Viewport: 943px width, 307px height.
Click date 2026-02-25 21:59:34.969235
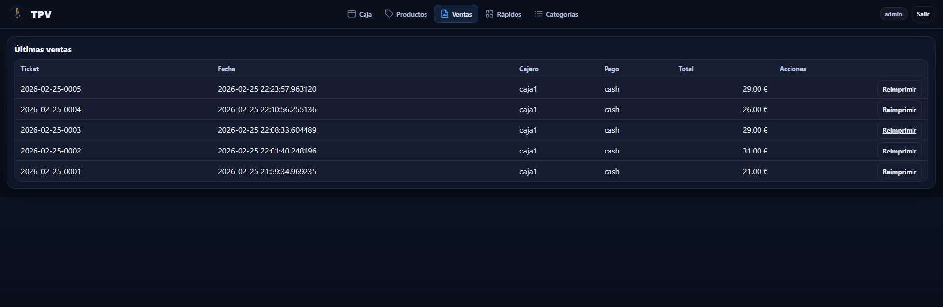click(267, 171)
